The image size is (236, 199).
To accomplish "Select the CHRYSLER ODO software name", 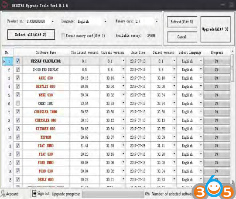I will coord(46,120).
